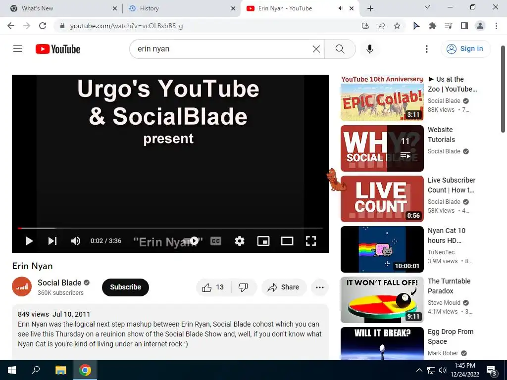Viewport: 507px width, 380px height.
Task: Close the History tab
Action: 233,8
